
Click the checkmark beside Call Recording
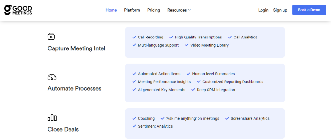(x=134, y=37)
